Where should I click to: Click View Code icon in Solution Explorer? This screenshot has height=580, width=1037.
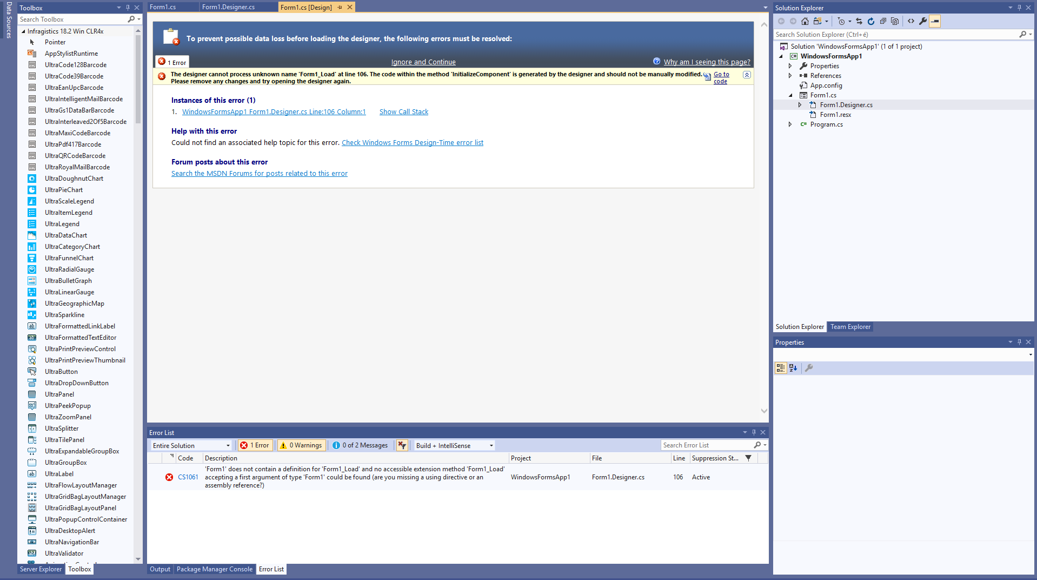911,21
